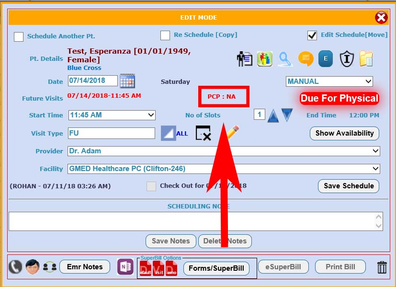Image resolution: width=396 pixels, height=287 pixels.
Task: Uncheck Edit Schedule[Move] checkbox
Action: [x=312, y=35]
